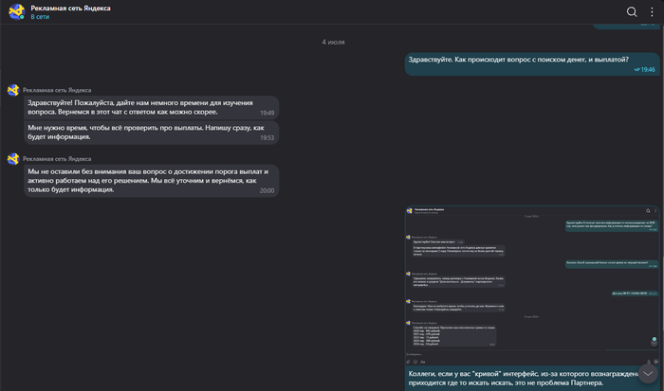Open the chat title 'Рекламная сеть Яндекса' in the header
The width and height of the screenshot is (664, 391).
click(70, 8)
